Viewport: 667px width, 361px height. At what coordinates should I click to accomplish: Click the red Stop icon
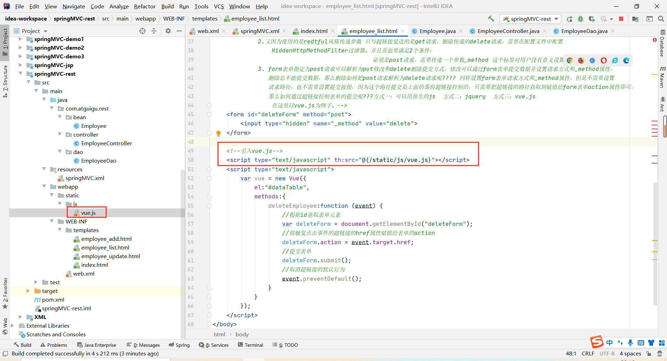pyautogui.click(x=621, y=19)
